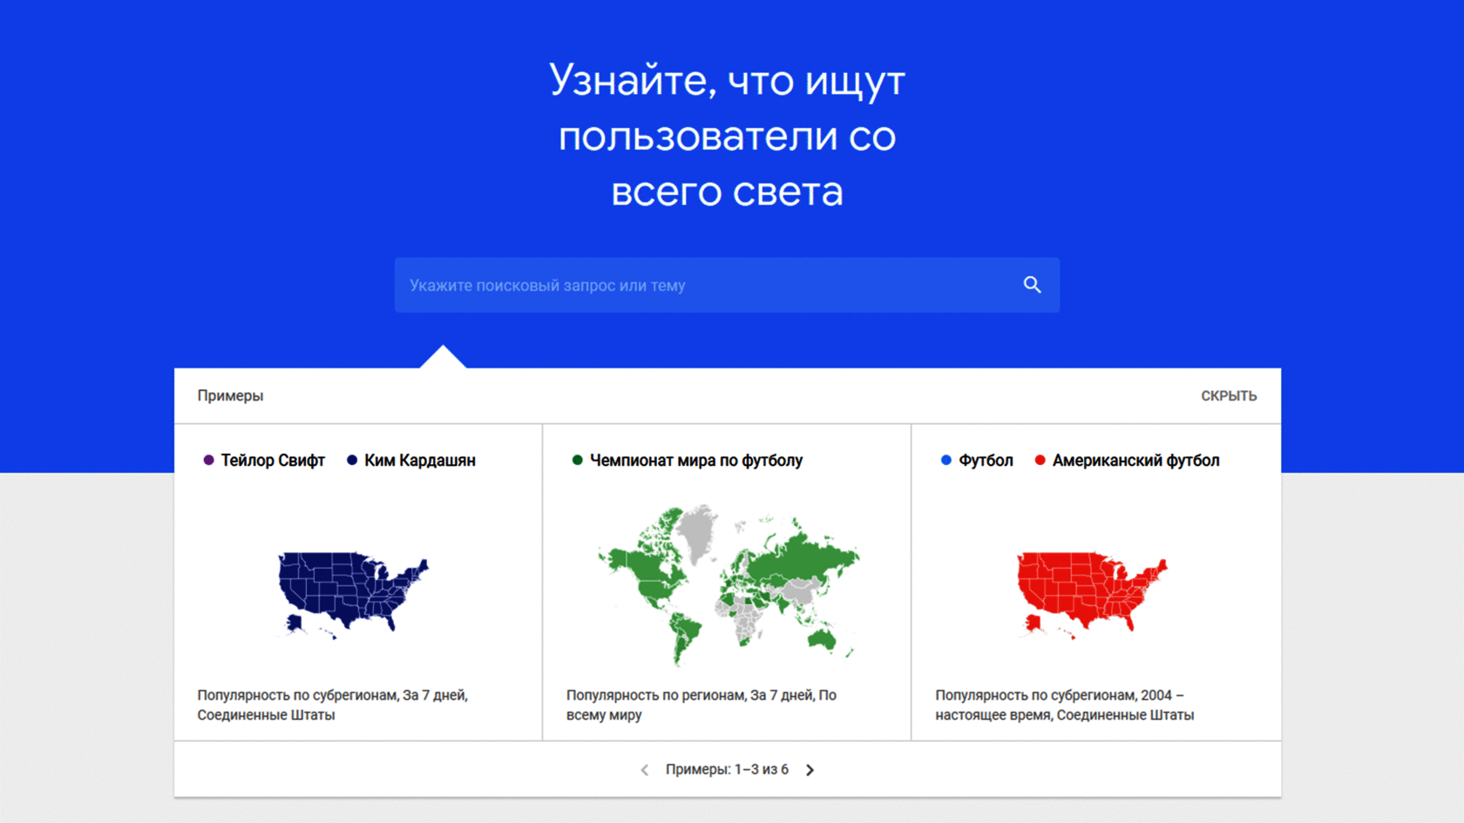
Task: Click red dot beside Американский футбол
Action: click(1040, 460)
